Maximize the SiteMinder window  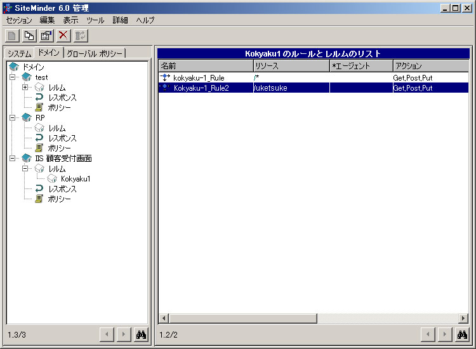pos(455,8)
